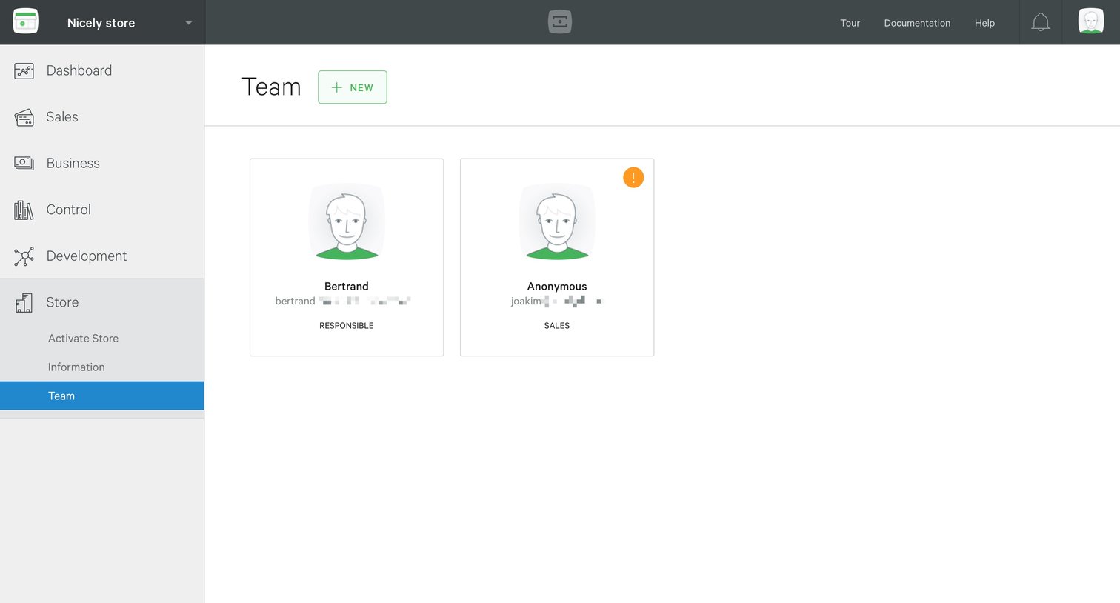Screen dimensions: 1120x603
Task: Add a new team member
Action: click(x=353, y=87)
